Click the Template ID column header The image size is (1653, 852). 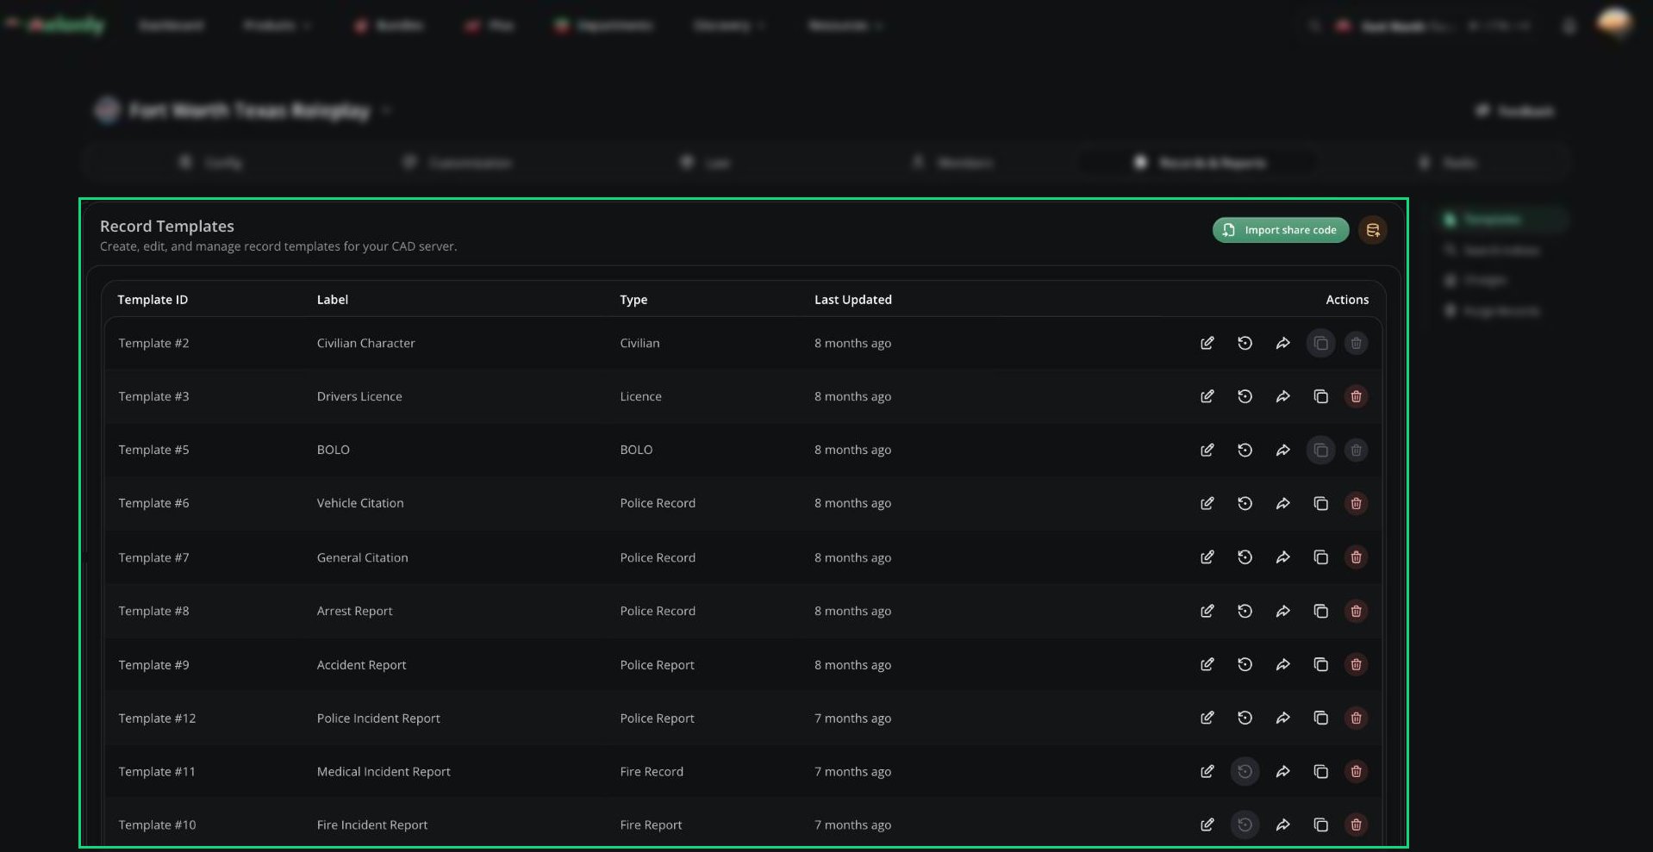[x=153, y=300]
